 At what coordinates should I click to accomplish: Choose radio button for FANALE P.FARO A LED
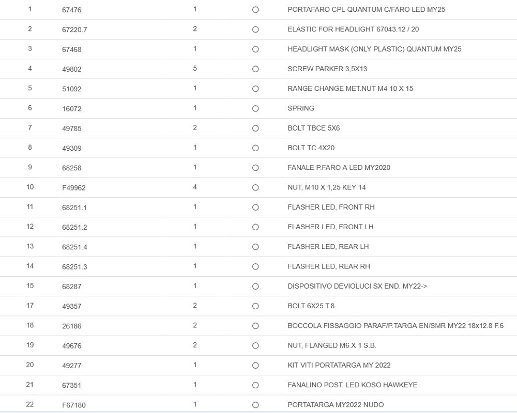pos(255,168)
